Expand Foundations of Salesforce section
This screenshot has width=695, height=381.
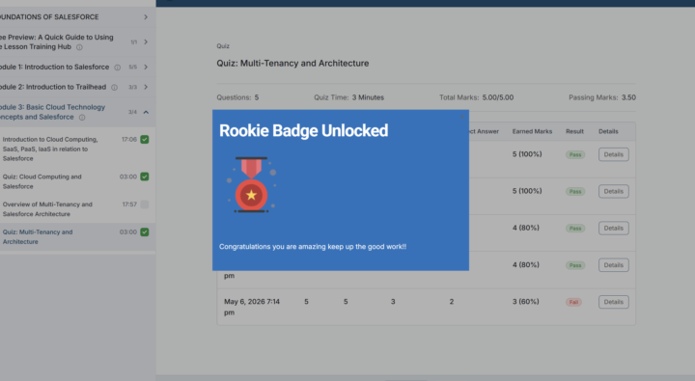146,16
